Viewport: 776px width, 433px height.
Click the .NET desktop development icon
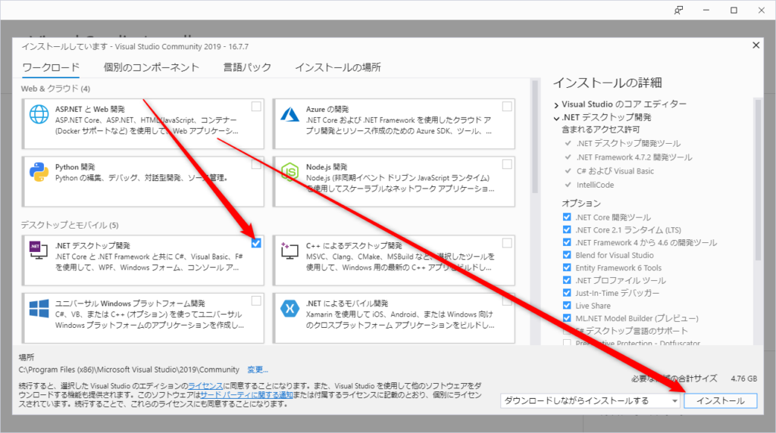coord(39,250)
